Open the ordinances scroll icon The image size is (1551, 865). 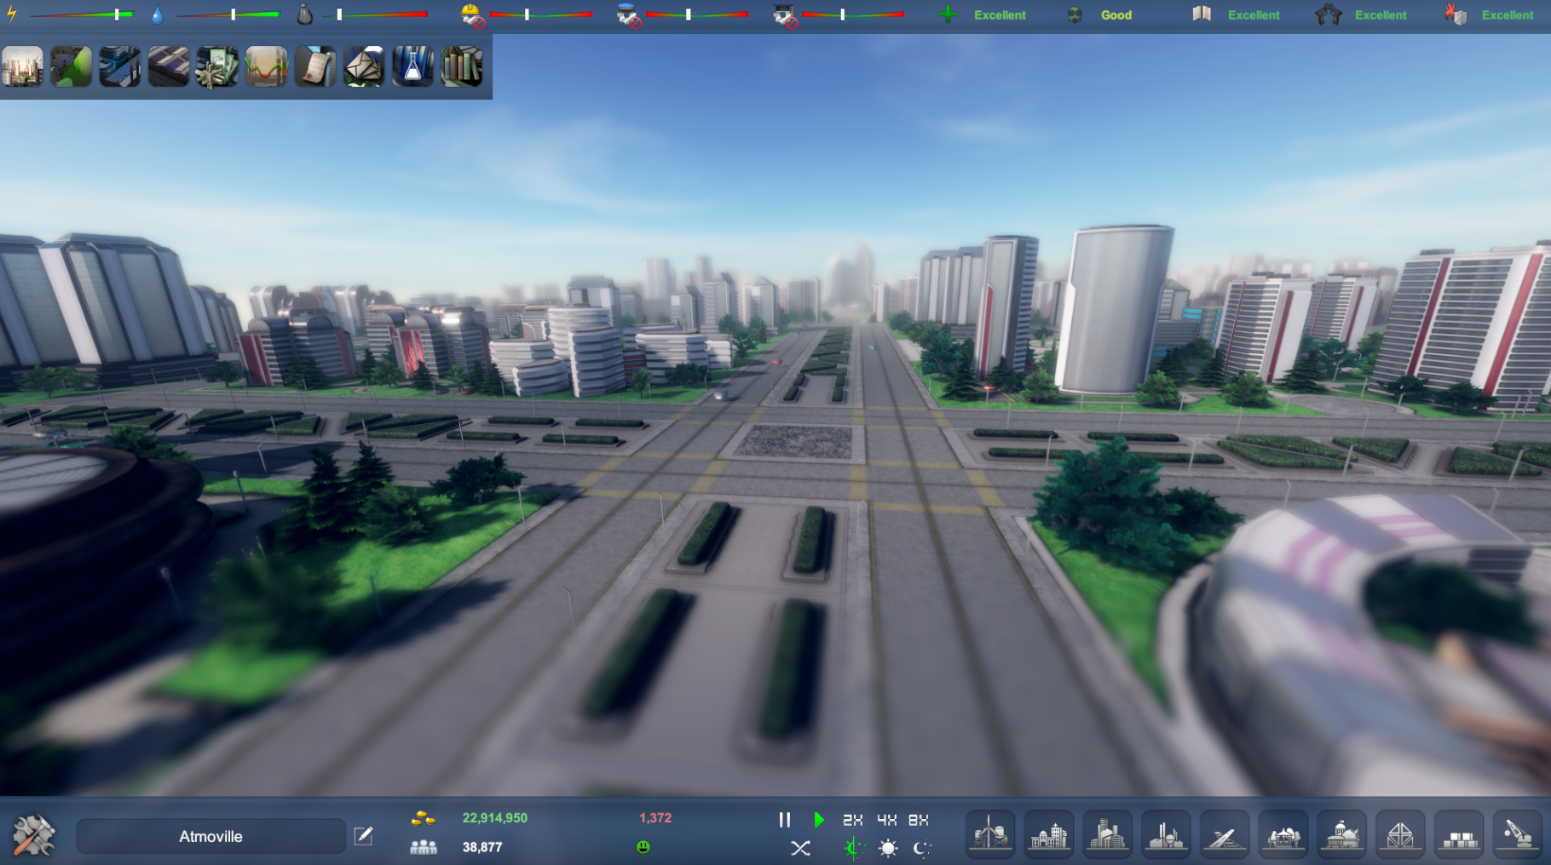[x=315, y=66]
